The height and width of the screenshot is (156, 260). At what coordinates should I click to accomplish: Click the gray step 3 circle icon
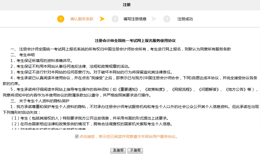(167, 19)
